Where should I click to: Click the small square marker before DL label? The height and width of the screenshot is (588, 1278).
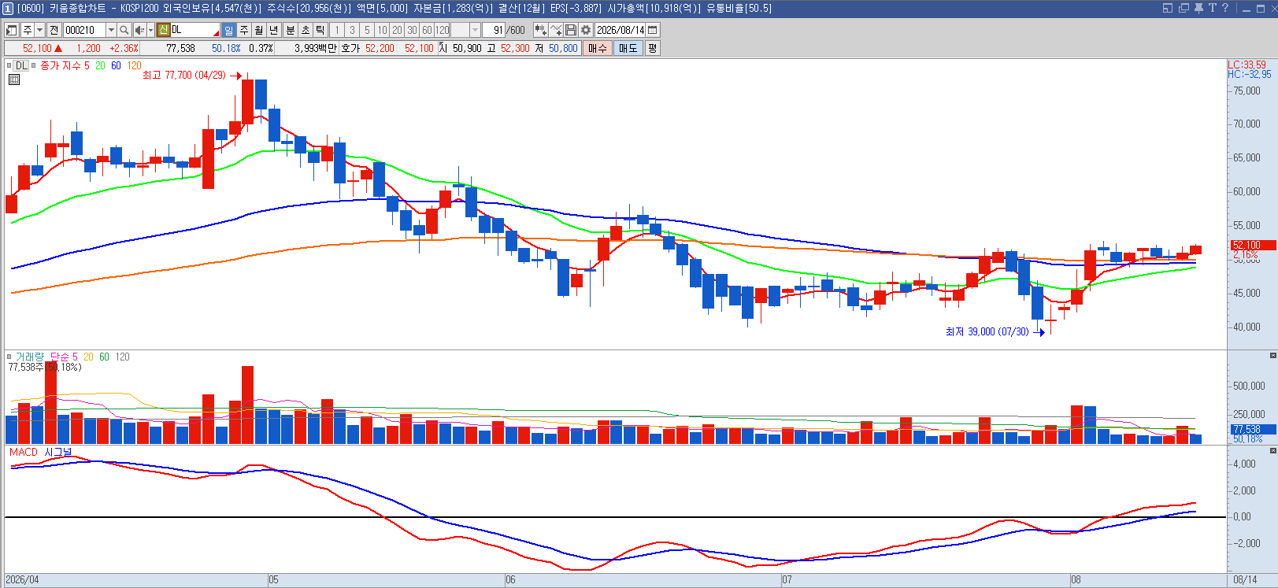coord(9,65)
